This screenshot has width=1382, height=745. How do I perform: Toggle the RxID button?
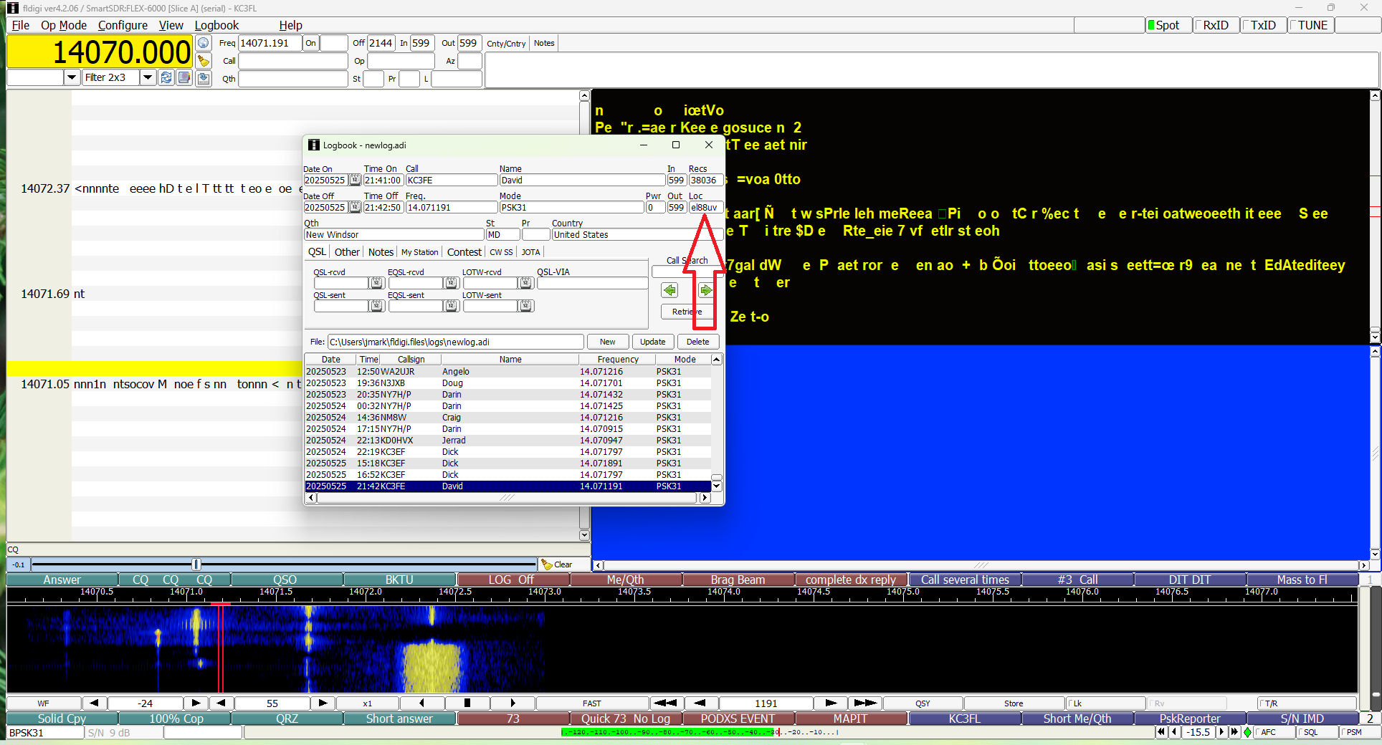pyautogui.click(x=1216, y=25)
